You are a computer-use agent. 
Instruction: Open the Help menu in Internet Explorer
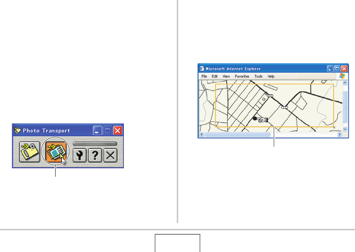tap(271, 76)
